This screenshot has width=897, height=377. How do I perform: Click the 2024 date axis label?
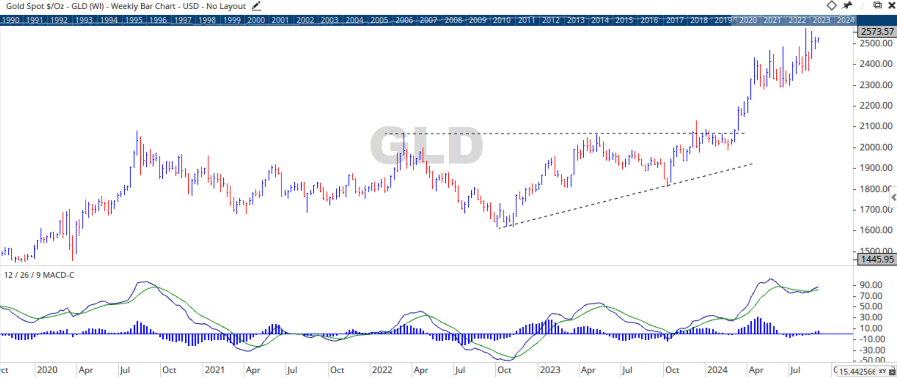click(x=717, y=370)
